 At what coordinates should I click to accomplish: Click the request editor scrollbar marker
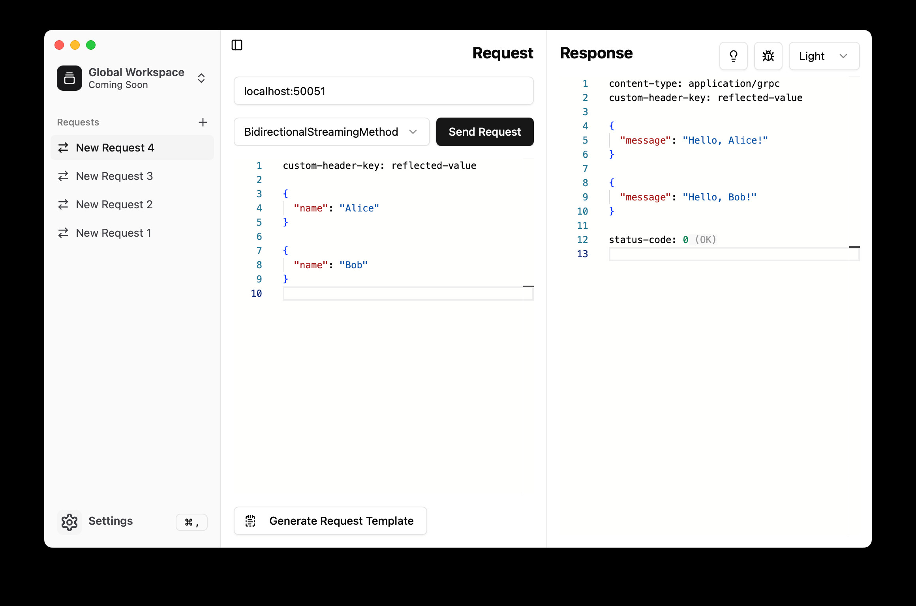click(528, 286)
